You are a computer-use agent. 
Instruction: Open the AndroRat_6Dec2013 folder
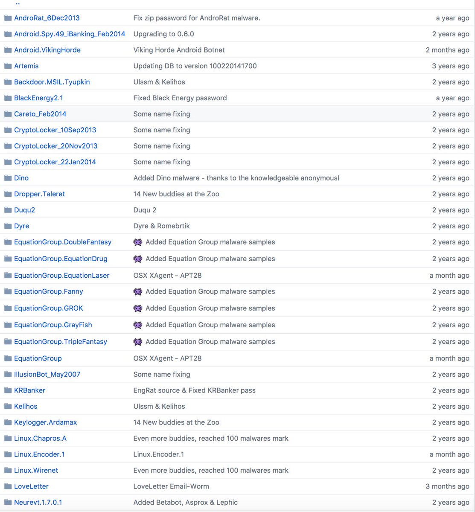tap(47, 18)
